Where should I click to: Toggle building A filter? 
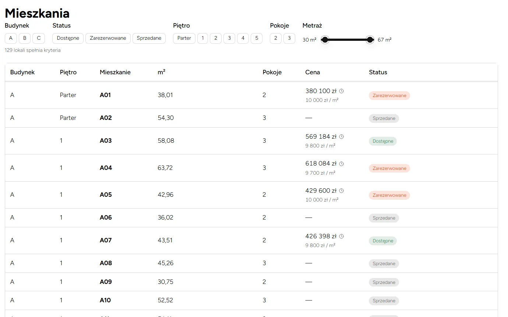tap(11, 38)
